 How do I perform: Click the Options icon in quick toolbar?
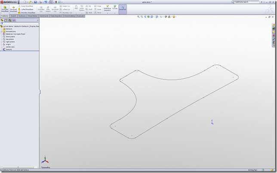pos(59,2)
